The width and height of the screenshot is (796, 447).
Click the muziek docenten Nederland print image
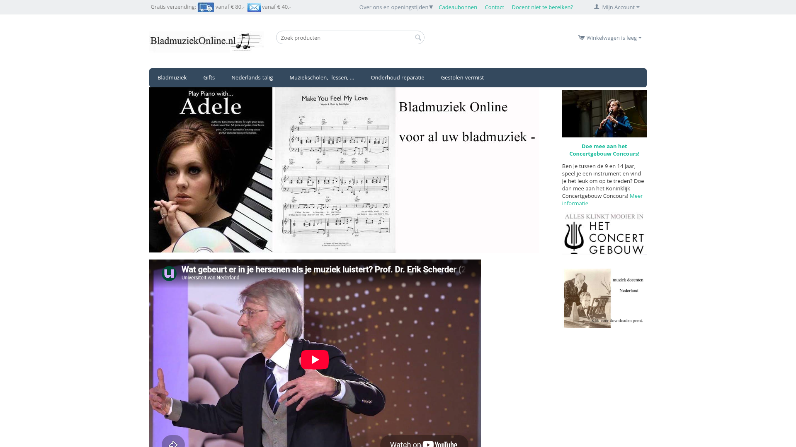click(604, 298)
